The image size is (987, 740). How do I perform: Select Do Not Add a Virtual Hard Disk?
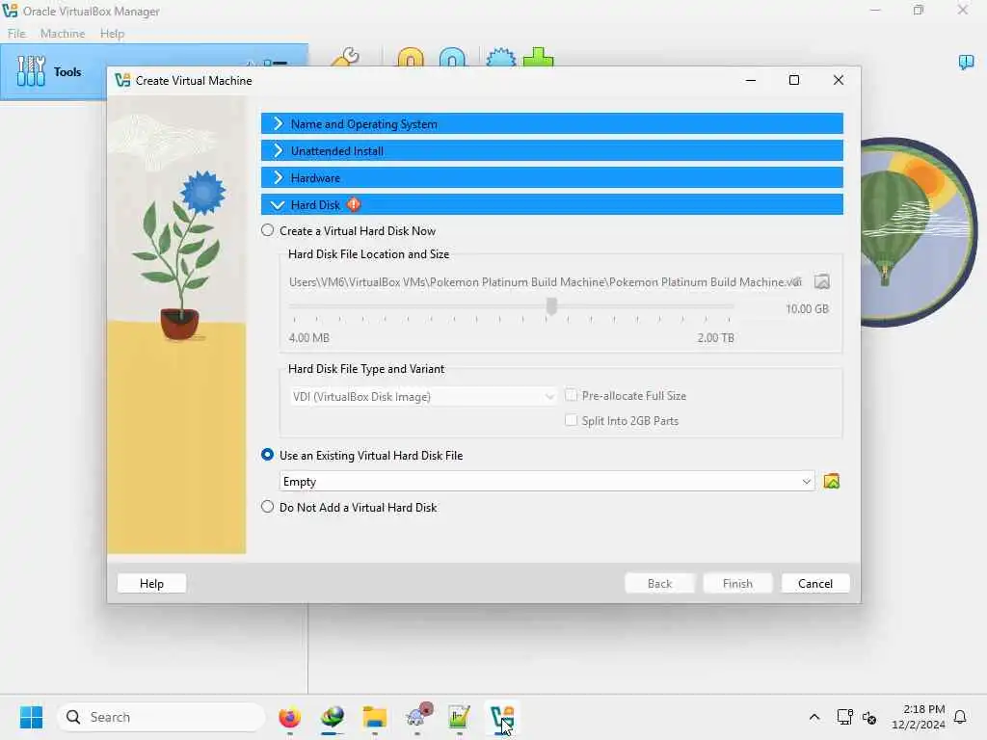coord(268,507)
